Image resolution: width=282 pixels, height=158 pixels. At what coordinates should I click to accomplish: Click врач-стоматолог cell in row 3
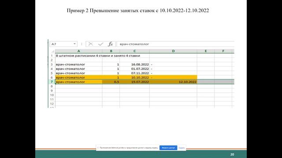(x=78, y=65)
